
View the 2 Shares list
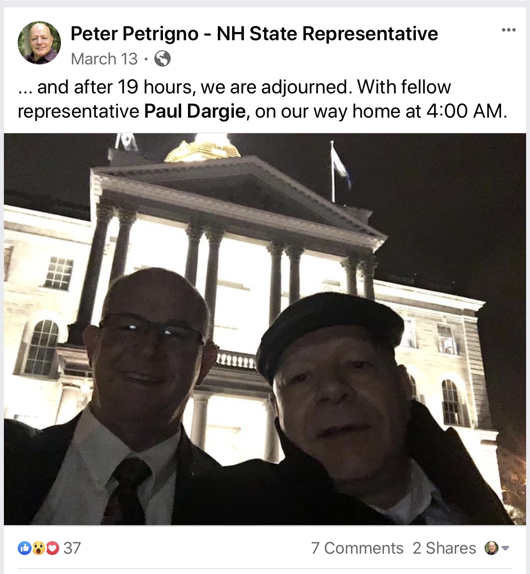444,548
